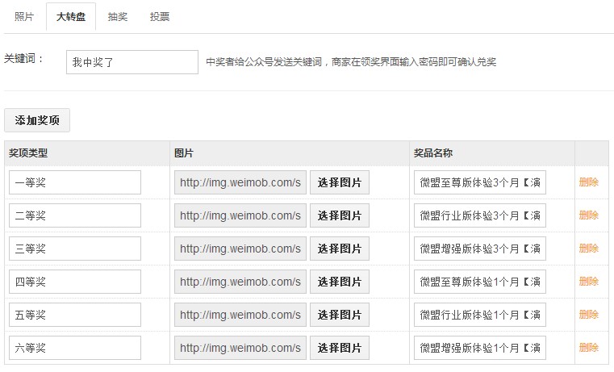Click prize name field 微盟行业版体验1个月
The image size is (614, 372).
coord(480,315)
